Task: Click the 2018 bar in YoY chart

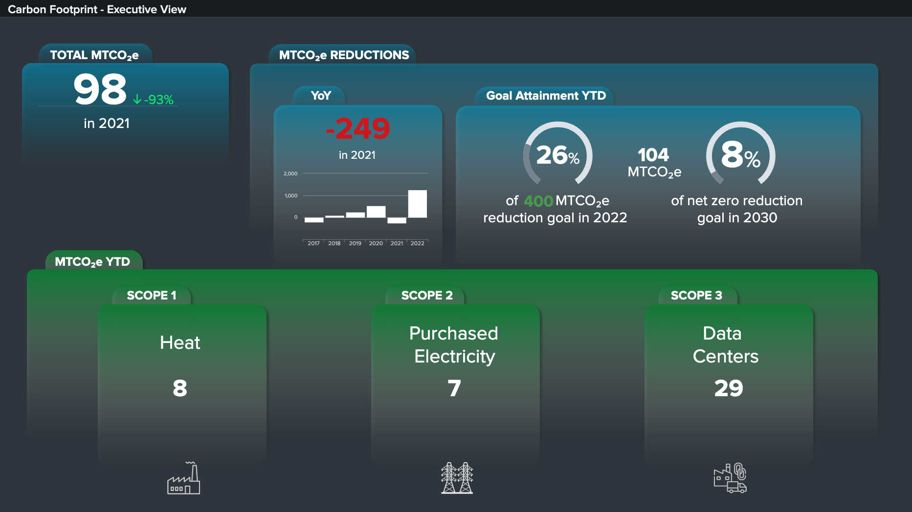Action: coord(334,216)
